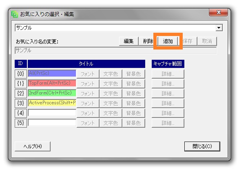The width and height of the screenshot is (239, 169).
Task: Click the ヘルプ(H) button
Action: [x=33, y=146]
